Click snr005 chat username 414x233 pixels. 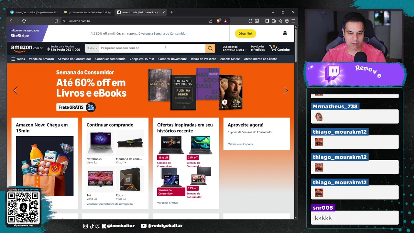pyautogui.click(x=323, y=208)
